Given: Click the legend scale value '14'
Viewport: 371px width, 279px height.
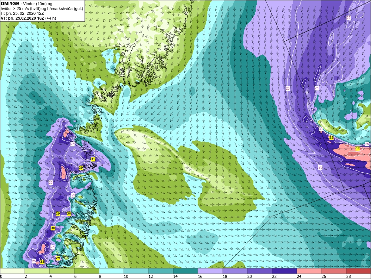Looking at the screenshot, I should pyautogui.click(x=175, y=276).
